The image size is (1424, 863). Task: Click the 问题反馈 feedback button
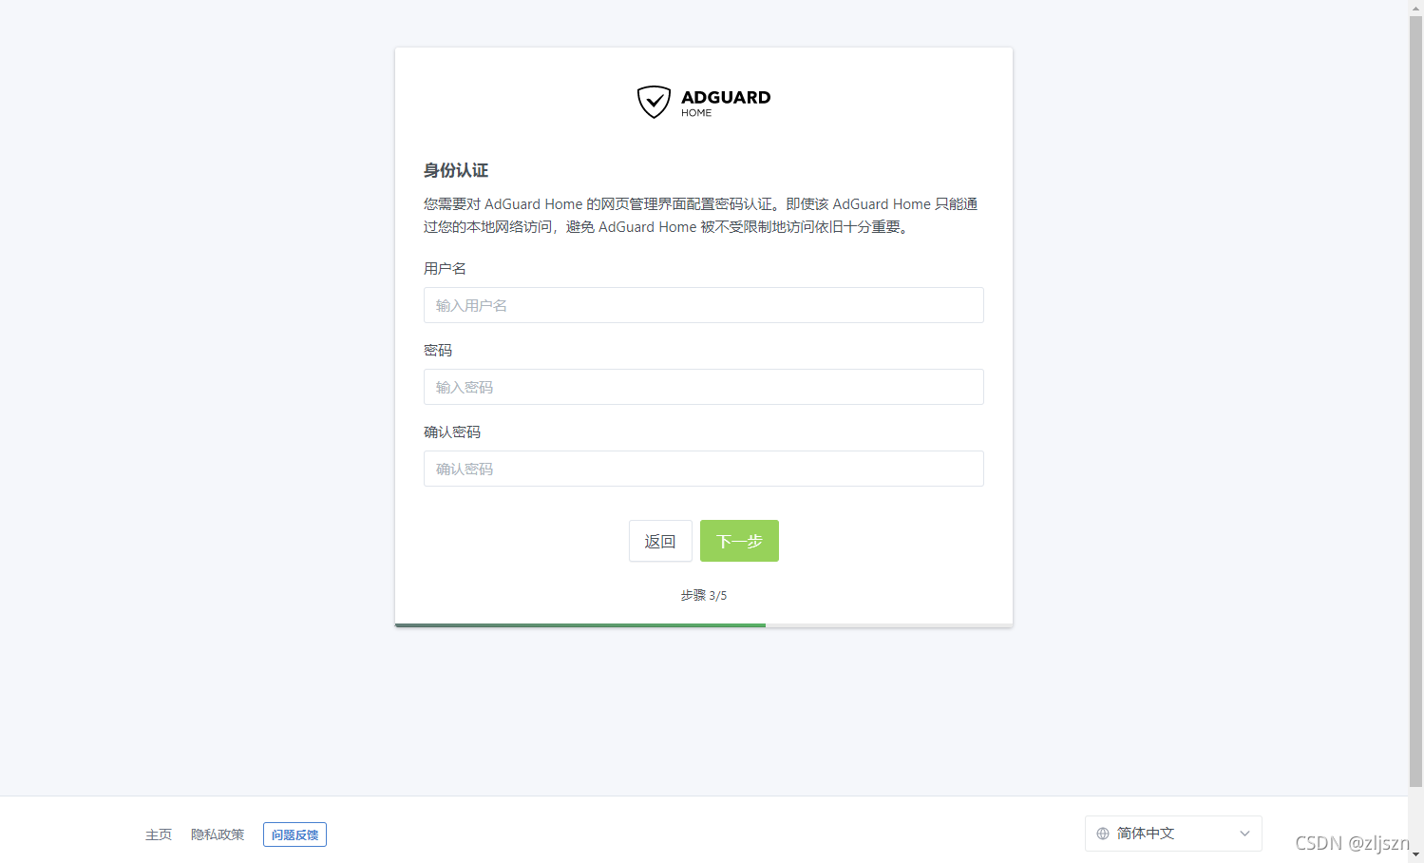(x=294, y=834)
